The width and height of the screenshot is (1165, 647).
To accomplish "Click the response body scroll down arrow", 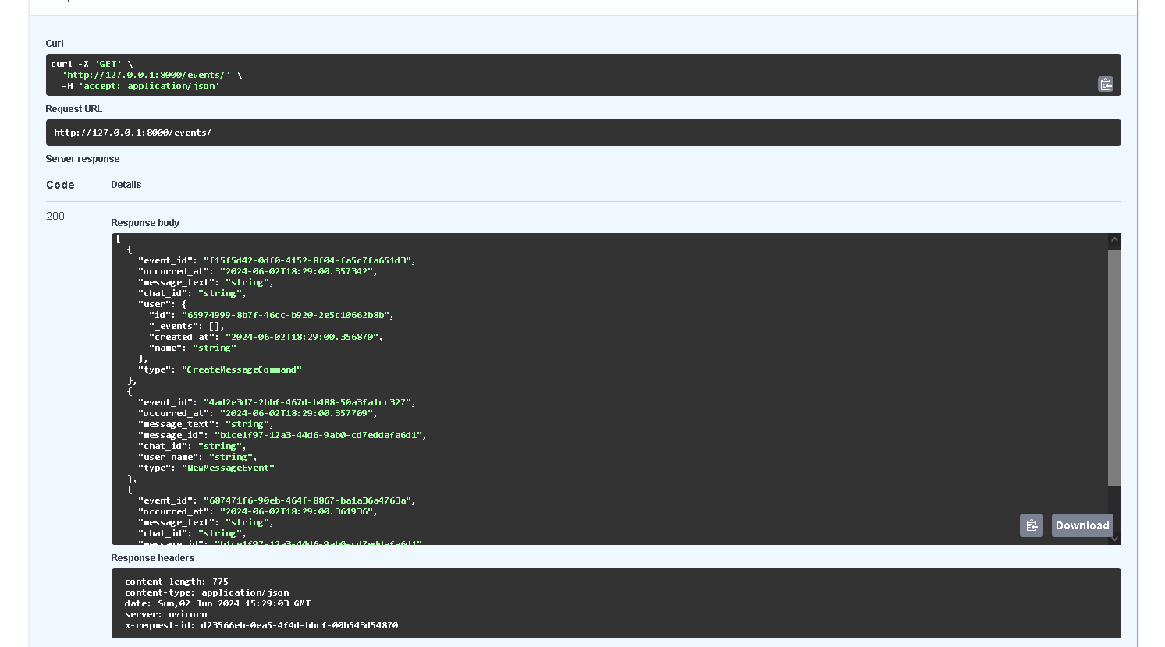I will 1114,538.
